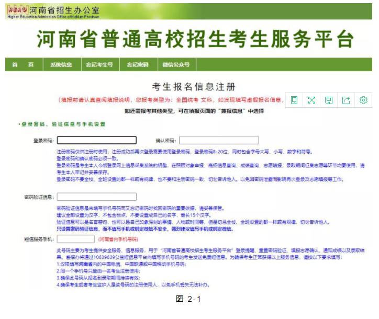Open the 首页 menu item

[24, 64]
